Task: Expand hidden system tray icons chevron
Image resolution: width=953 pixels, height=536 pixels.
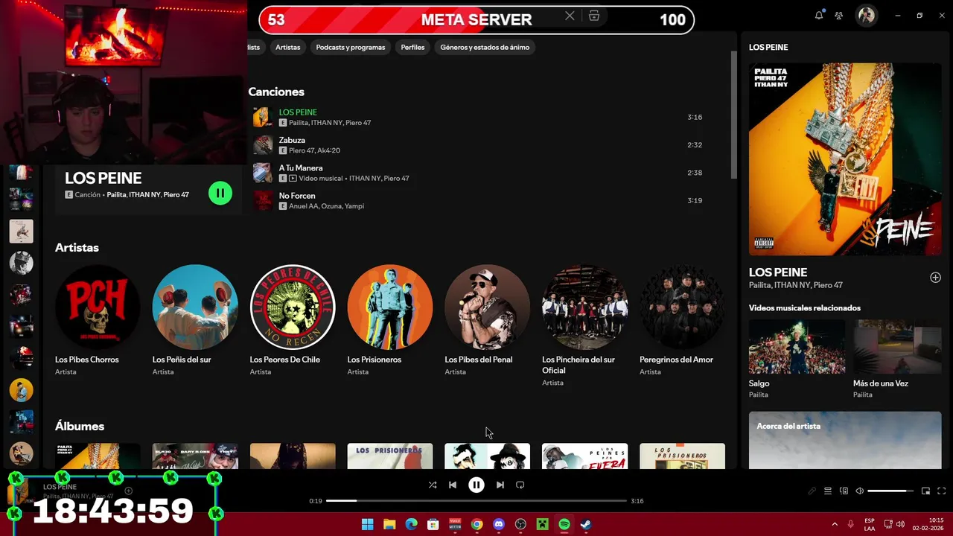Action: pyautogui.click(x=834, y=524)
